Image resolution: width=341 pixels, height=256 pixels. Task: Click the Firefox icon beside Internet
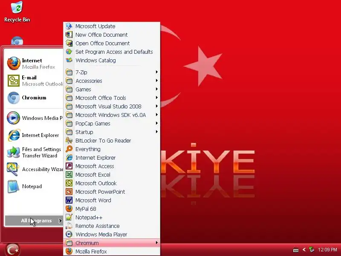pyautogui.click(x=14, y=63)
